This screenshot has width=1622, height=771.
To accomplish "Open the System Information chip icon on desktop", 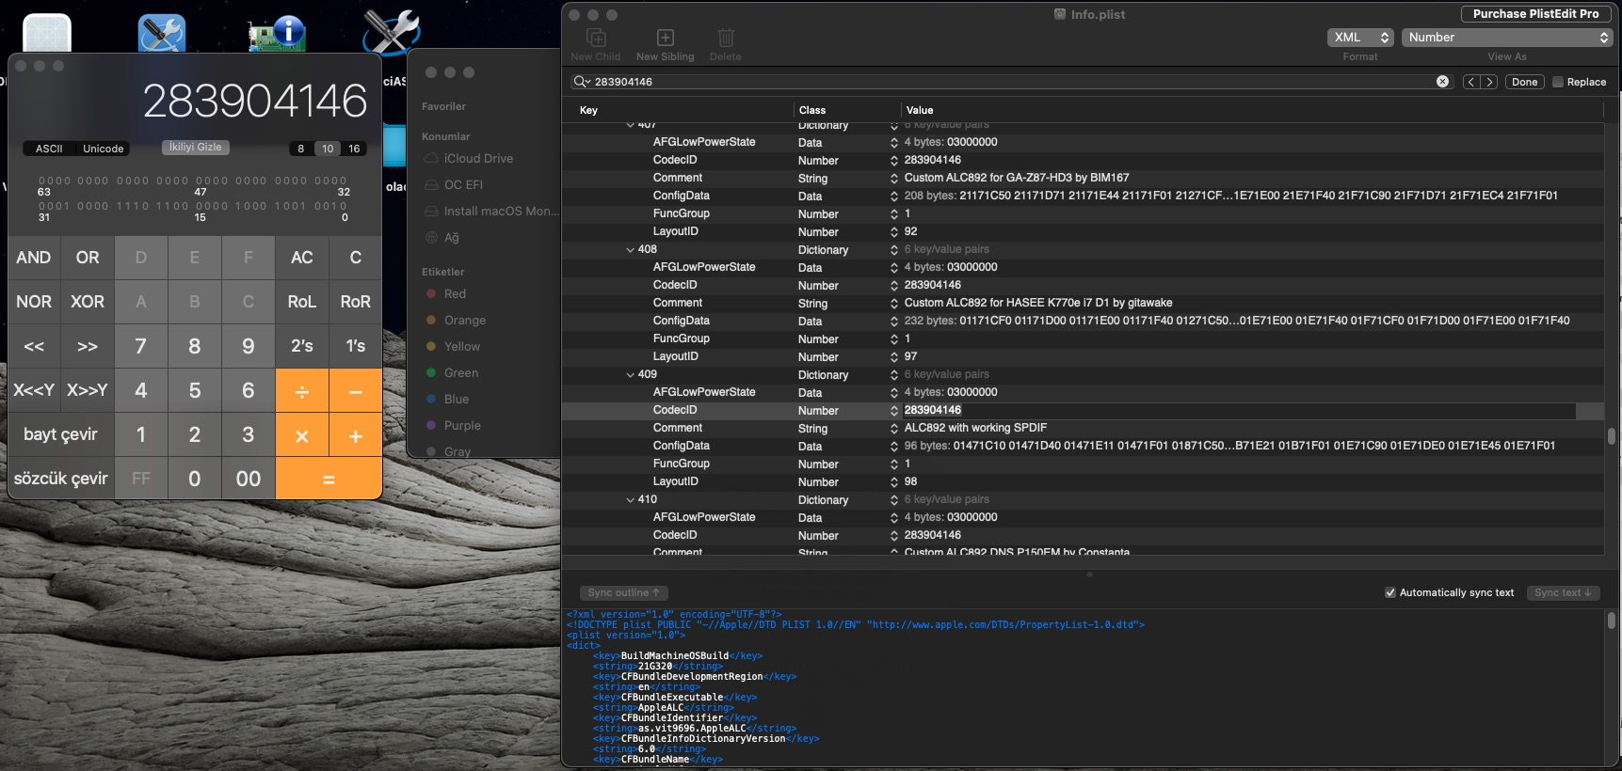I will [277, 33].
